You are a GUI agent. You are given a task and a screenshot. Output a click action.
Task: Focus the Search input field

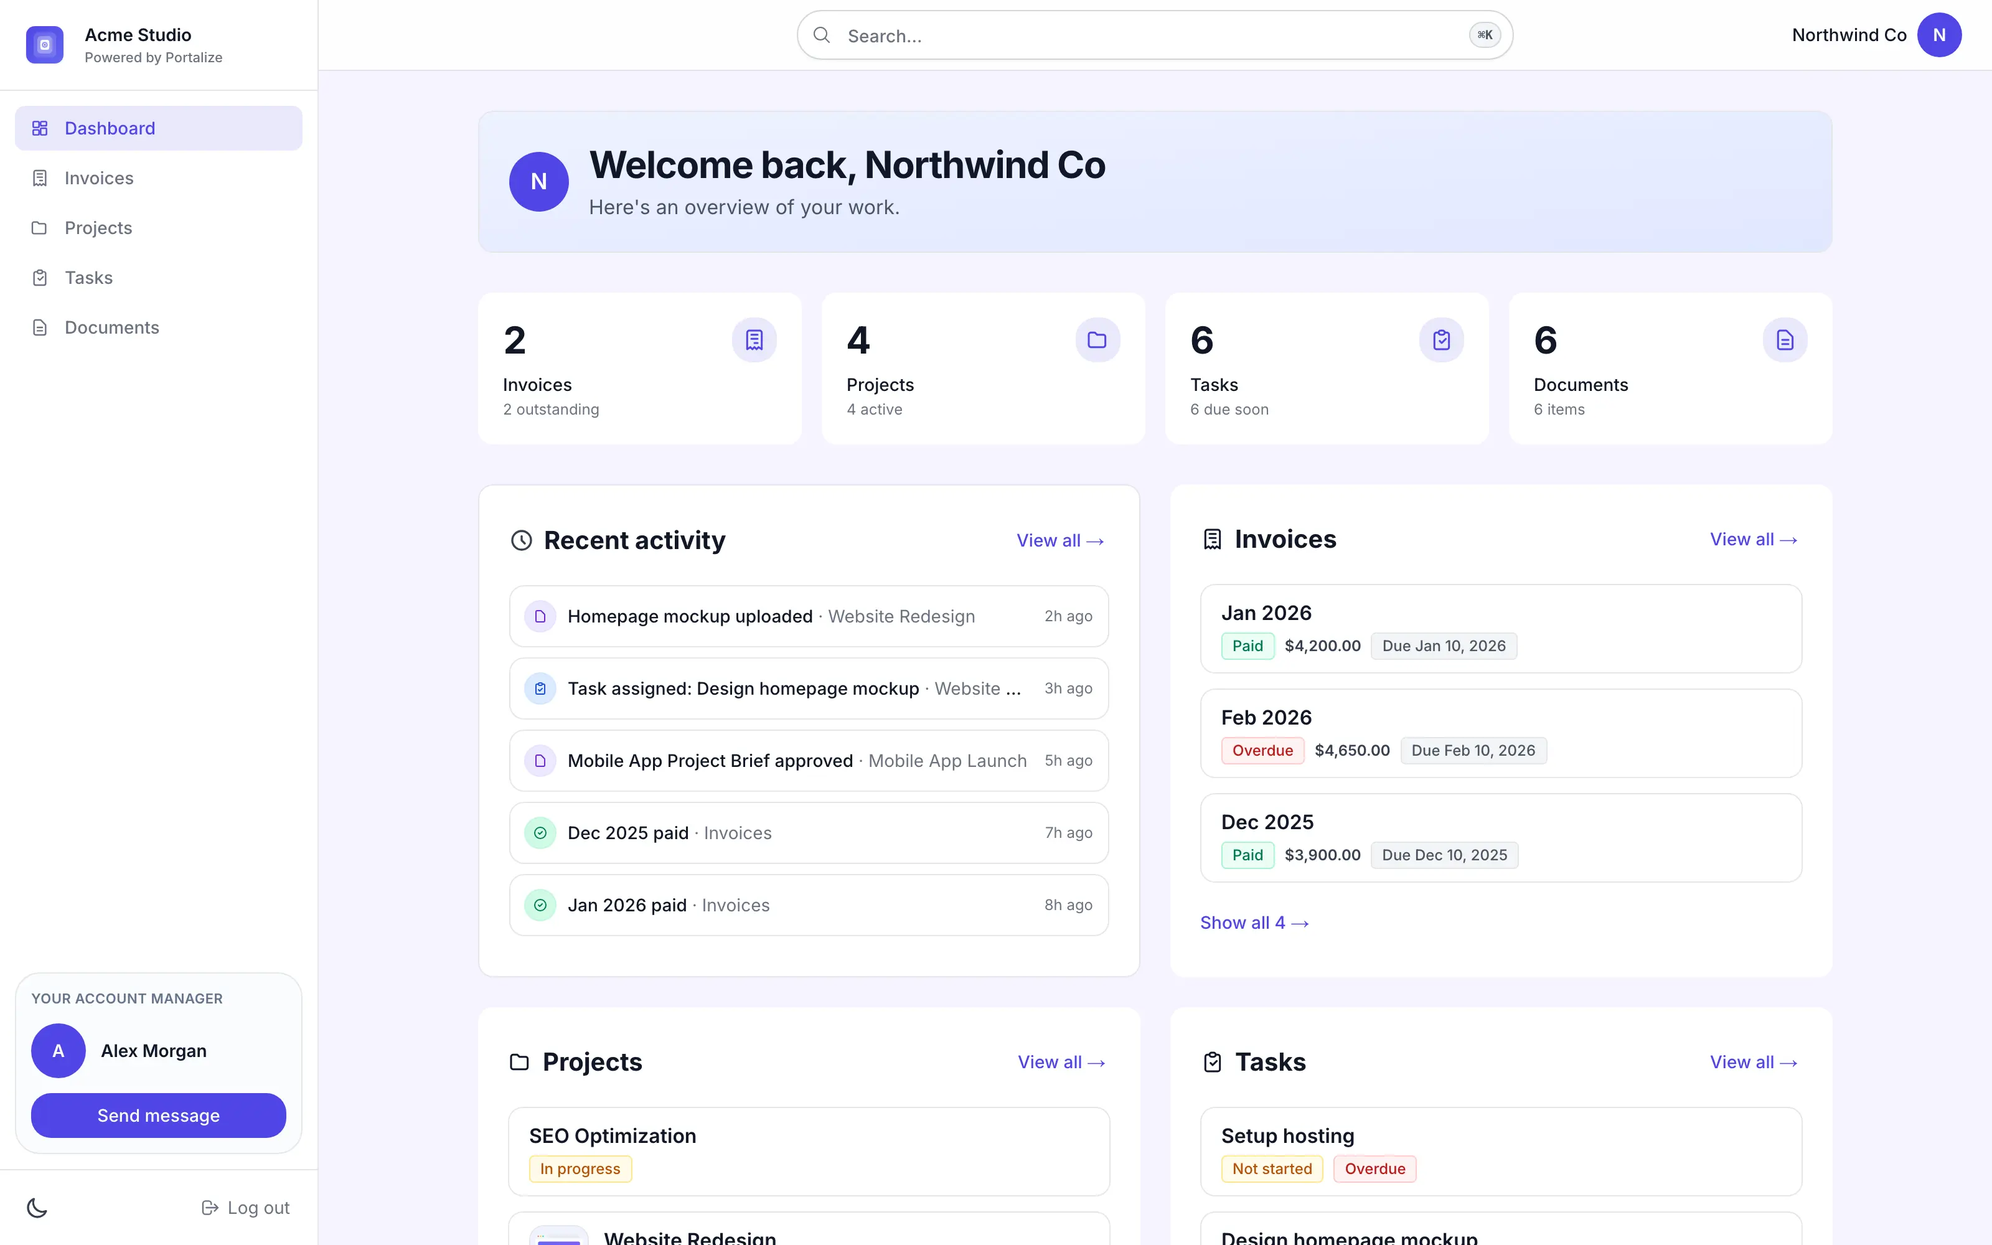click(1154, 35)
